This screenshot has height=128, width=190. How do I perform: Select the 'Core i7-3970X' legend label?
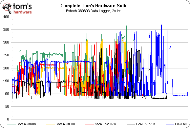point(26,124)
